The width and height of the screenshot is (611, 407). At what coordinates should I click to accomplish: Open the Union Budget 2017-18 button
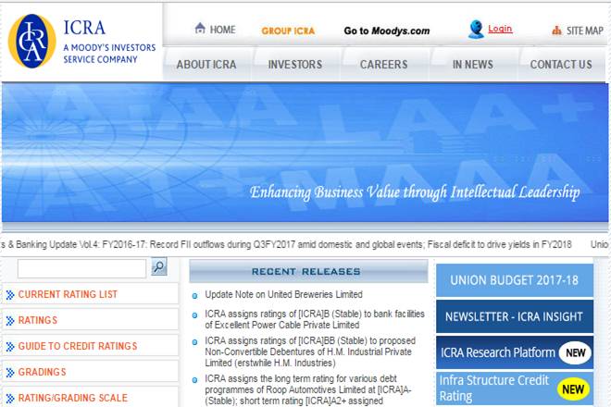[x=514, y=280]
